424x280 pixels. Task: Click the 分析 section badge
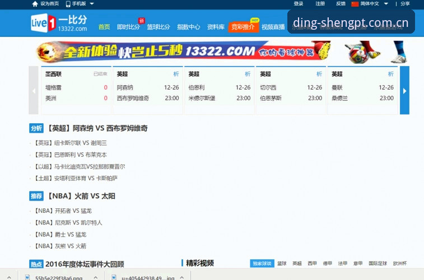36,128
